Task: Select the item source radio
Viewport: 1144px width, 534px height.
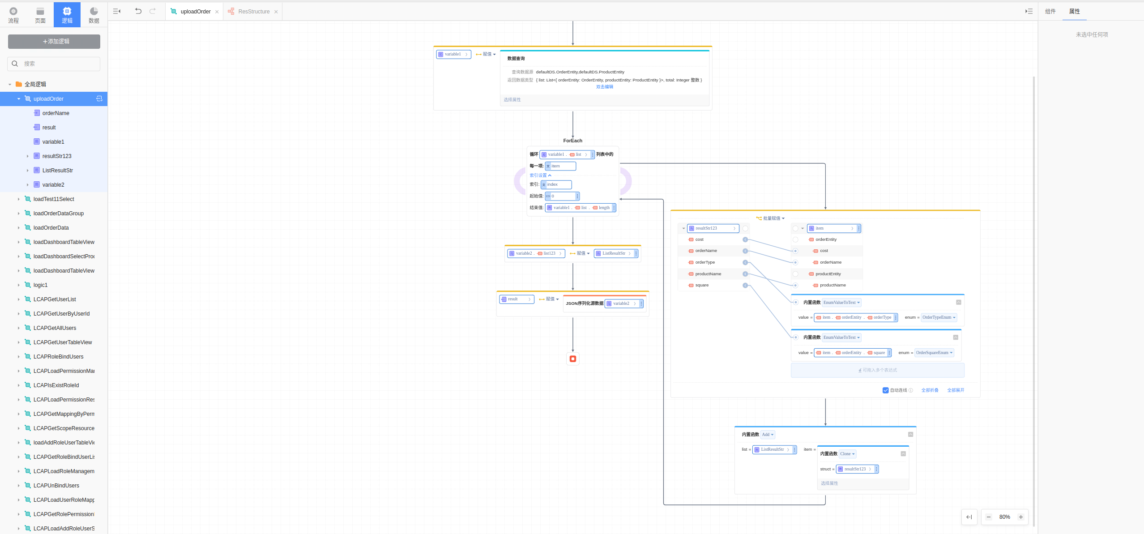Action: pos(795,228)
